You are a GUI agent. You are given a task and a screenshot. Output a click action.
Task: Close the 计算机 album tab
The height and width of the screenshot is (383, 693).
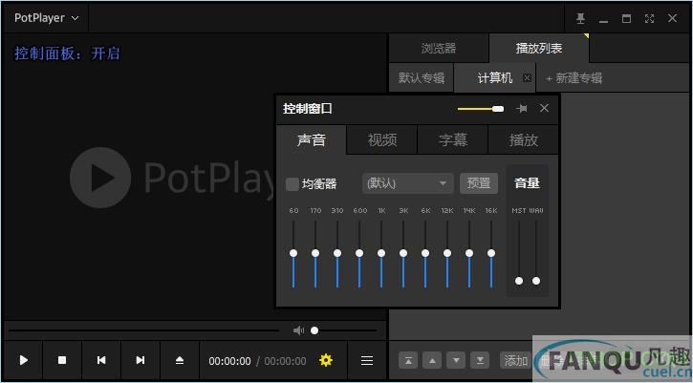pyautogui.click(x=527, y=78)
